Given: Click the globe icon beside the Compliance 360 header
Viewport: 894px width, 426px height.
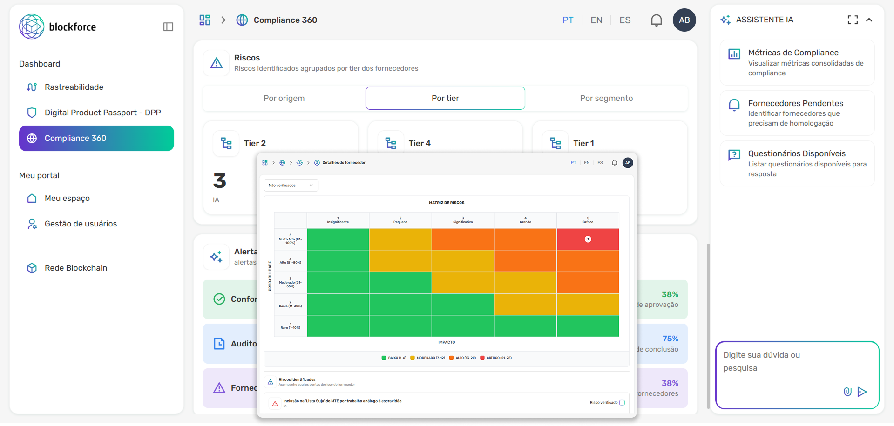Looking at the screenshot, I should click(x=242, y=20).
